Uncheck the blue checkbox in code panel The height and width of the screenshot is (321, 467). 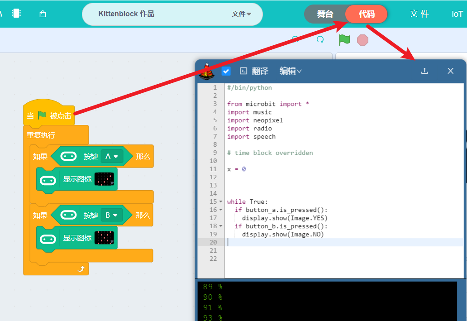coord(226,71)
